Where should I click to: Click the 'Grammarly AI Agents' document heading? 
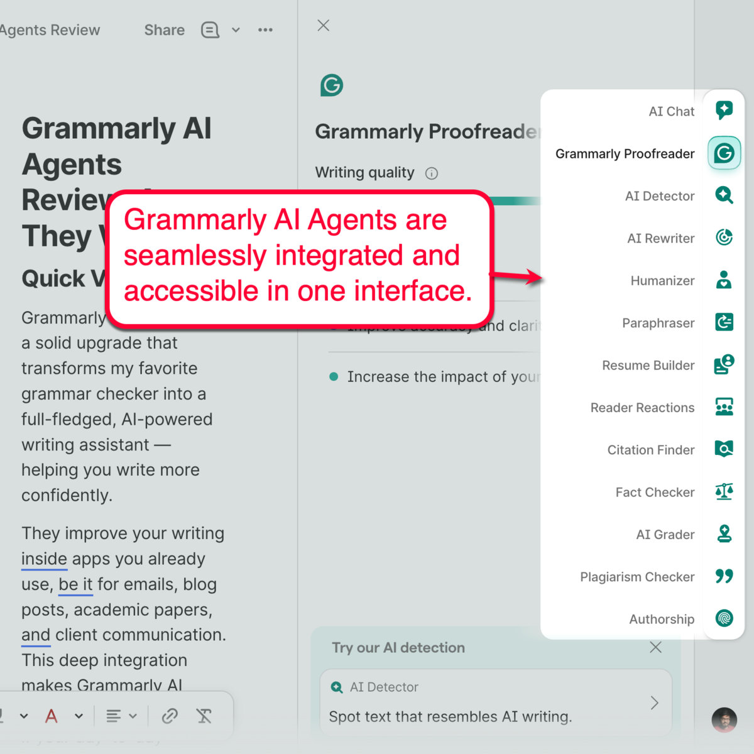[116, 146]
